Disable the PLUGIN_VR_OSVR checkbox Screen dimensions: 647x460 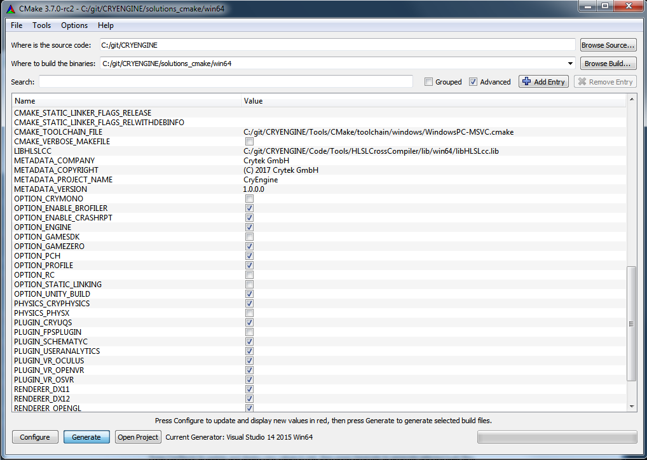249,379
